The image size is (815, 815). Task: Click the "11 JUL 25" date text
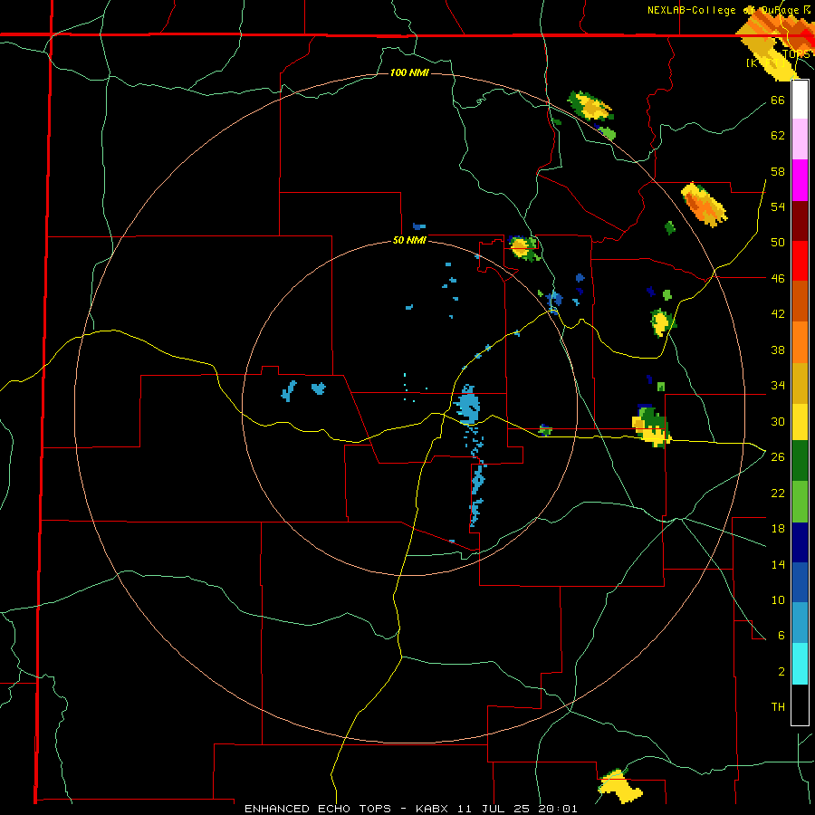(x=494, y=809)
